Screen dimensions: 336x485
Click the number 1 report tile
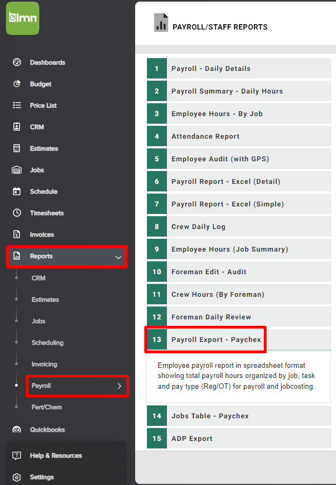(157, 68)
